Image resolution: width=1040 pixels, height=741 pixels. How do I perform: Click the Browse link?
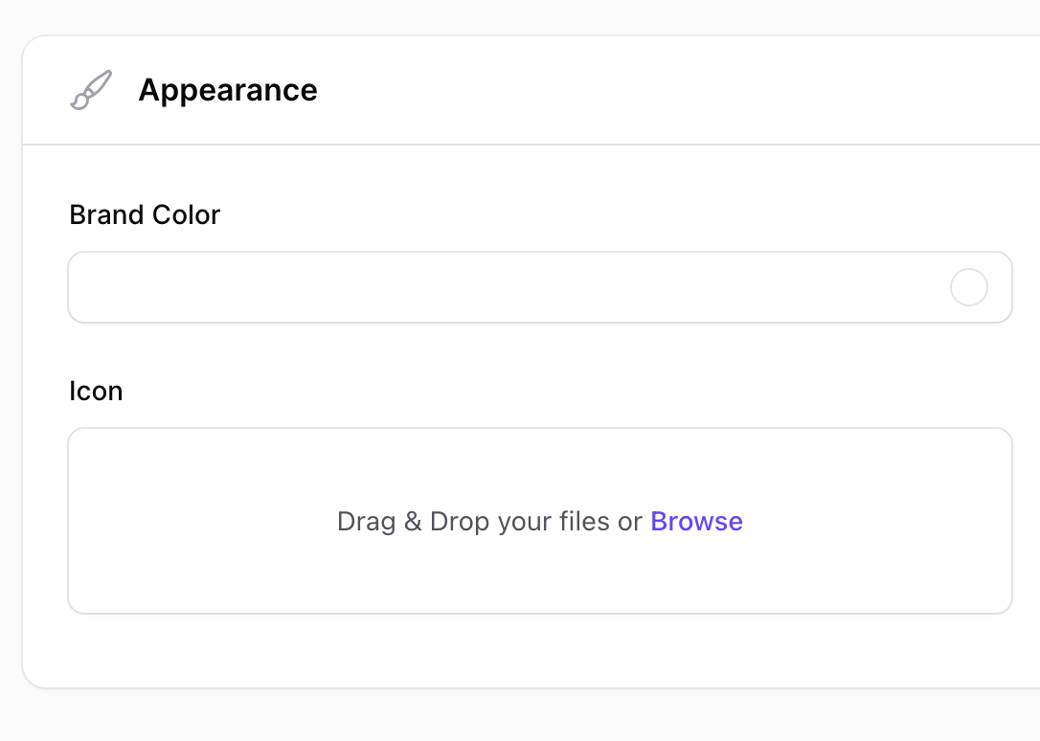(696, 521)
